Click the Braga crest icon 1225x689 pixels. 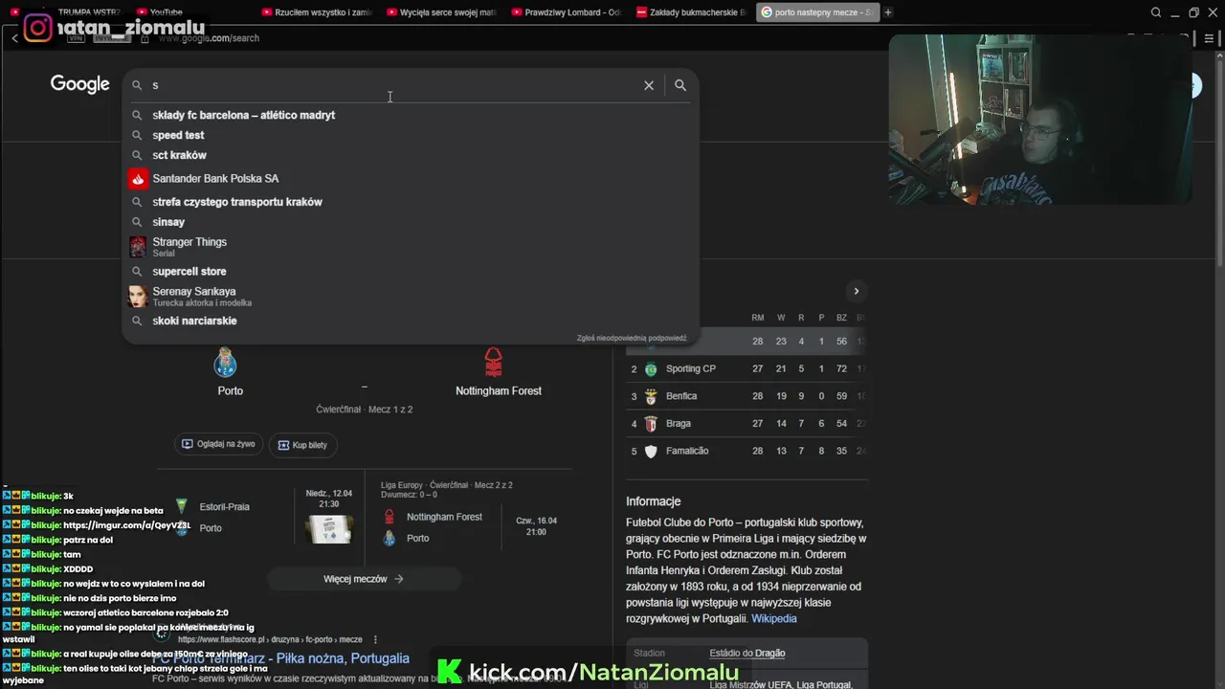(651, 423)
